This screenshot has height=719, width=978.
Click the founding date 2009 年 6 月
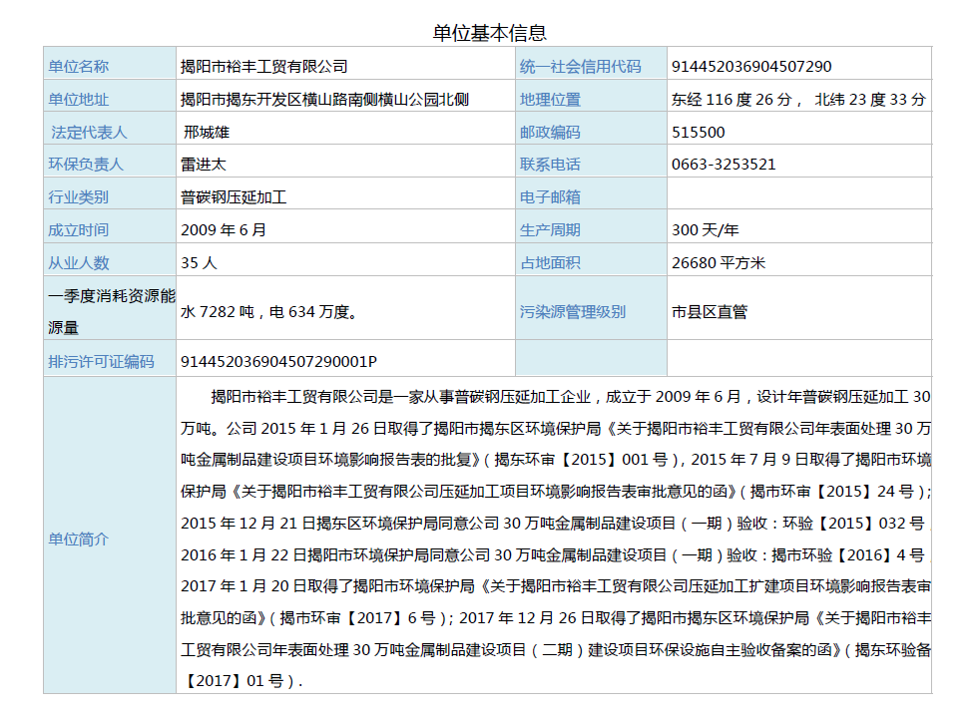point(224,230)
